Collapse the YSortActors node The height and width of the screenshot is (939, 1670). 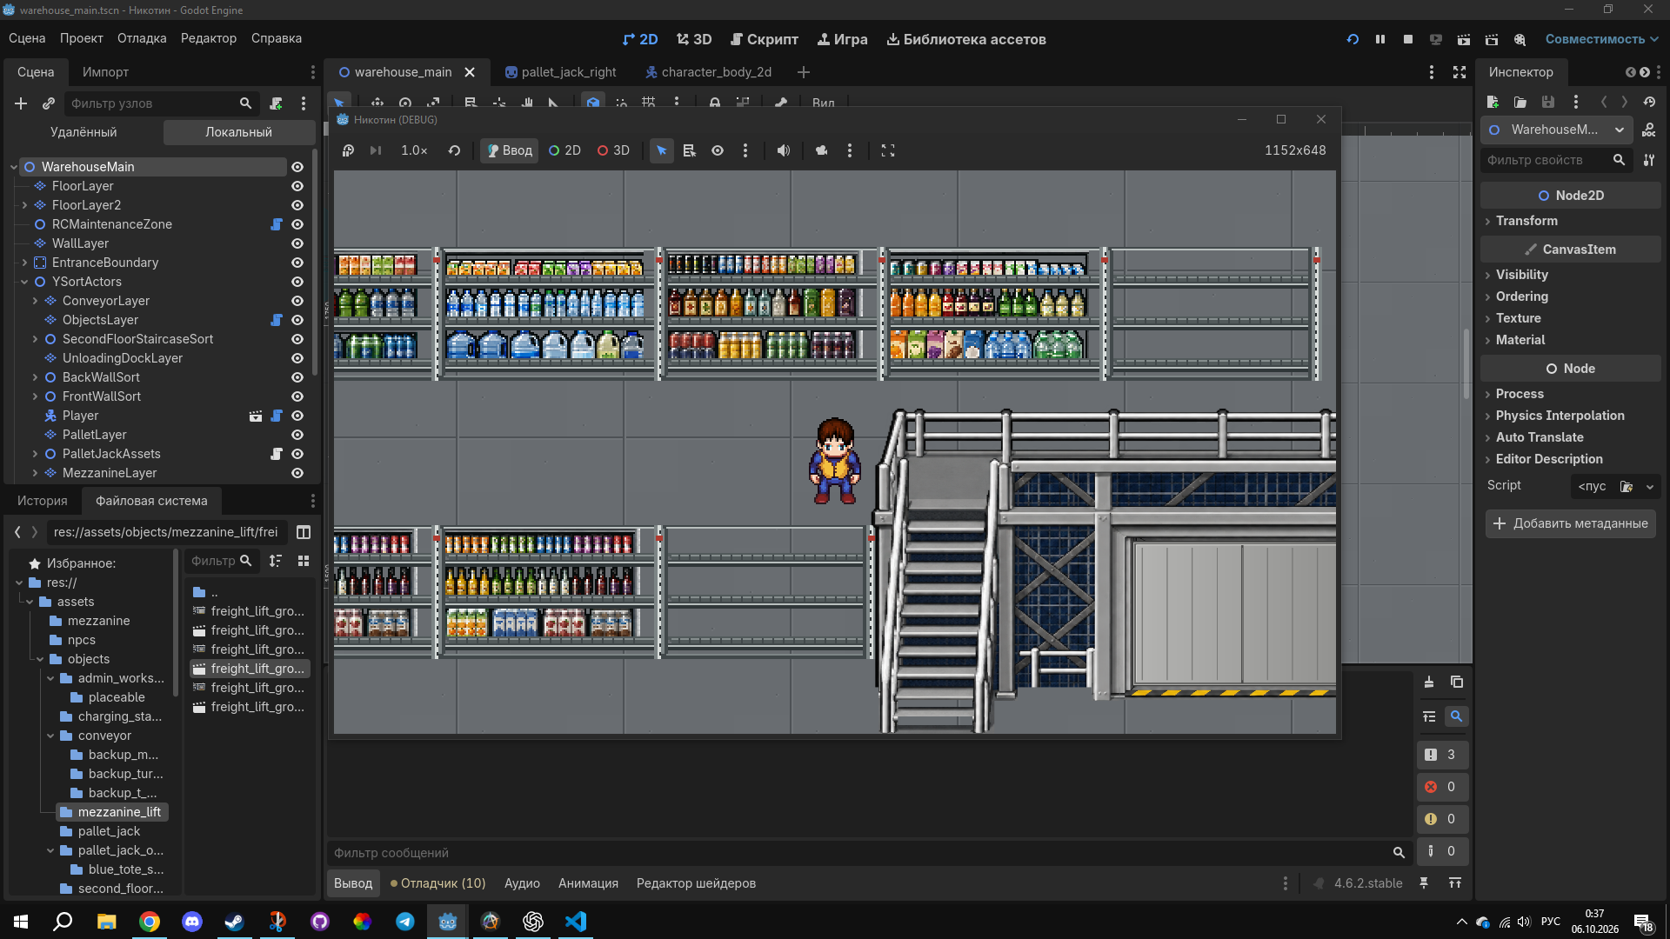[24, 282]
